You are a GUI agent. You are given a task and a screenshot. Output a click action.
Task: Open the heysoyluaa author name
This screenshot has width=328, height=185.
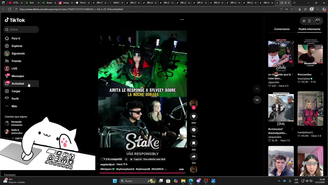(304, 79)
